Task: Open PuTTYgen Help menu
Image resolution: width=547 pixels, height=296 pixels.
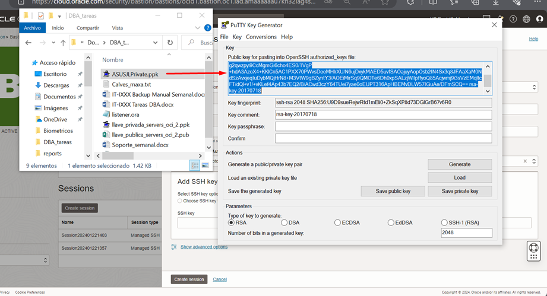Action: click(287, 37)
